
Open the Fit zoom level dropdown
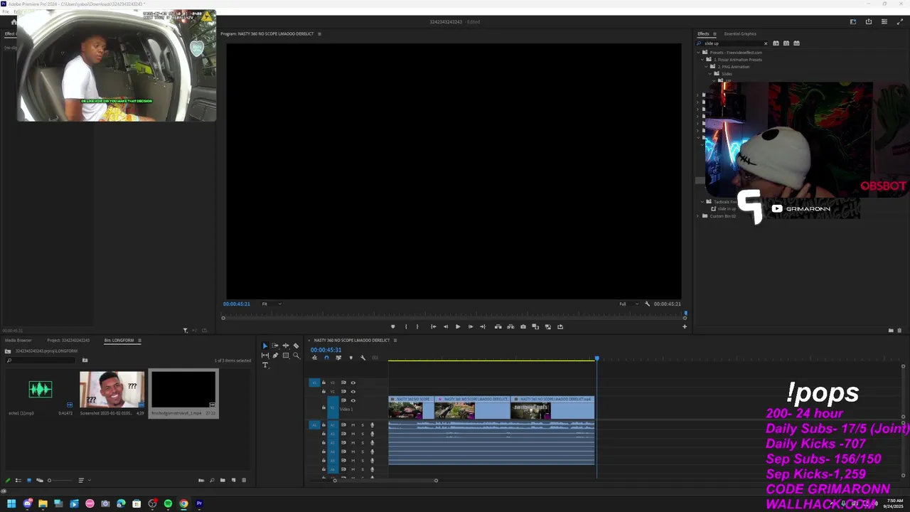pyautogui.click(x=271, y=304)
